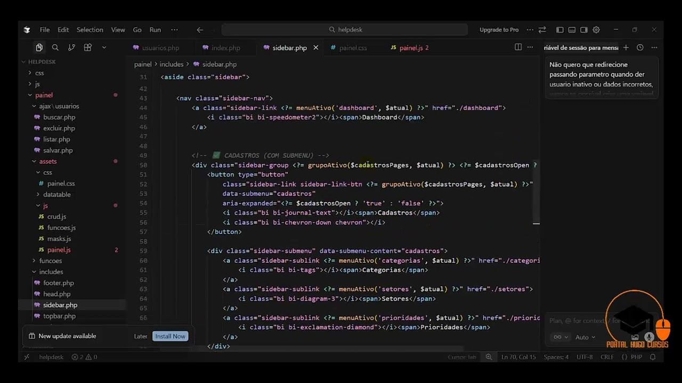This screenshot has height=383, width=682.
Task: Open the Run menu
Action: pyautogui.click(x=155, y=30)
